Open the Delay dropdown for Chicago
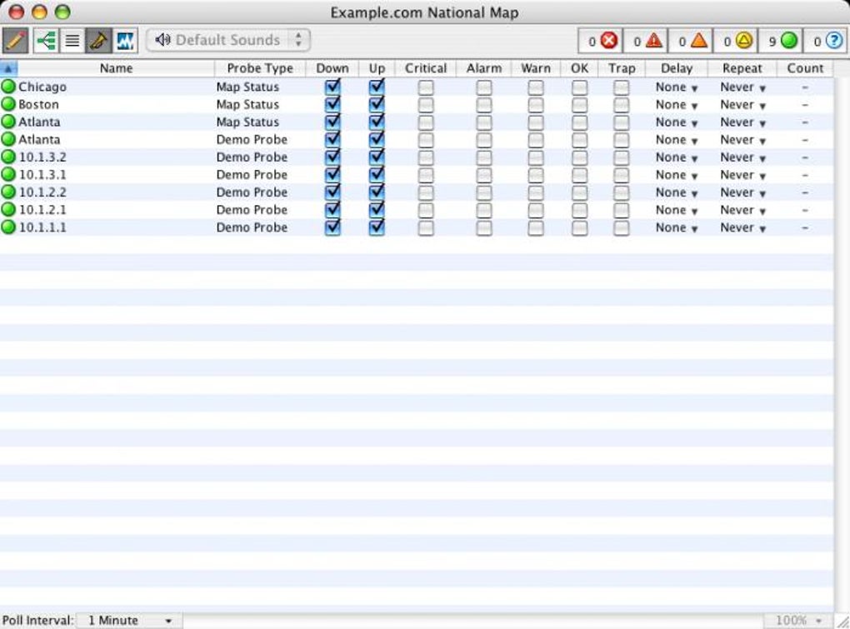 coord(676,87)
